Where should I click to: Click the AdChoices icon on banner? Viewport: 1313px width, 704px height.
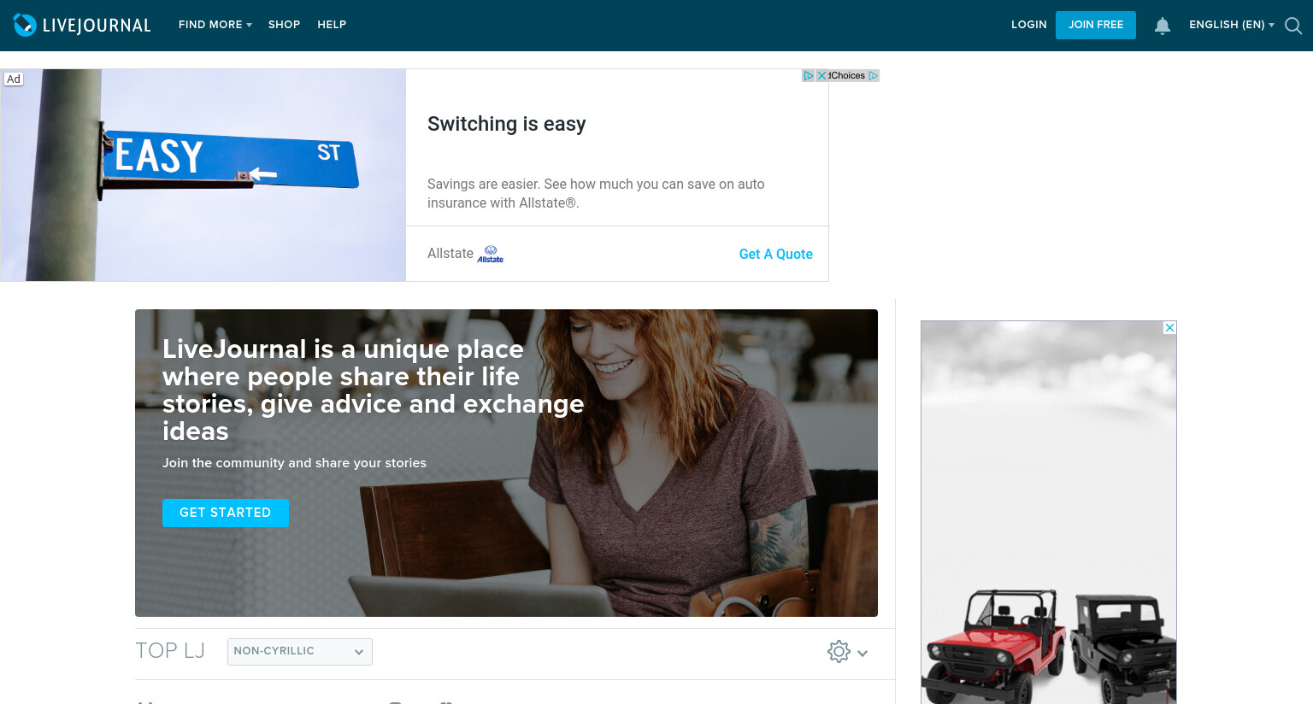808,75
